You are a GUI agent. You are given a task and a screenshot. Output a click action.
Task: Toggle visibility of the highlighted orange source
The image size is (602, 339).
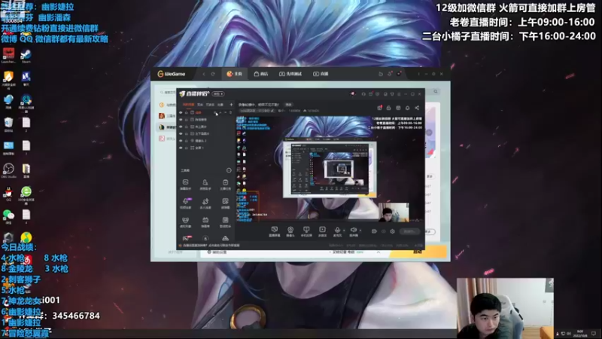tap(181, 112)
